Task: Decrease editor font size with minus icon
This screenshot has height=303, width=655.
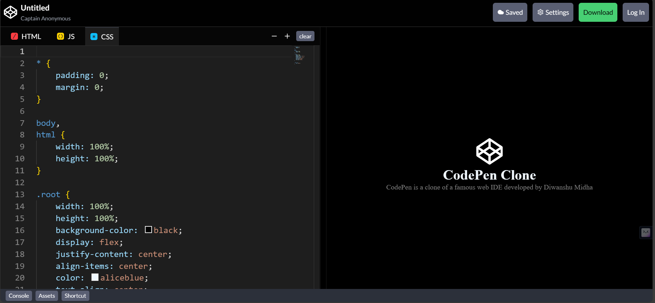Action: tap(274, 36)
